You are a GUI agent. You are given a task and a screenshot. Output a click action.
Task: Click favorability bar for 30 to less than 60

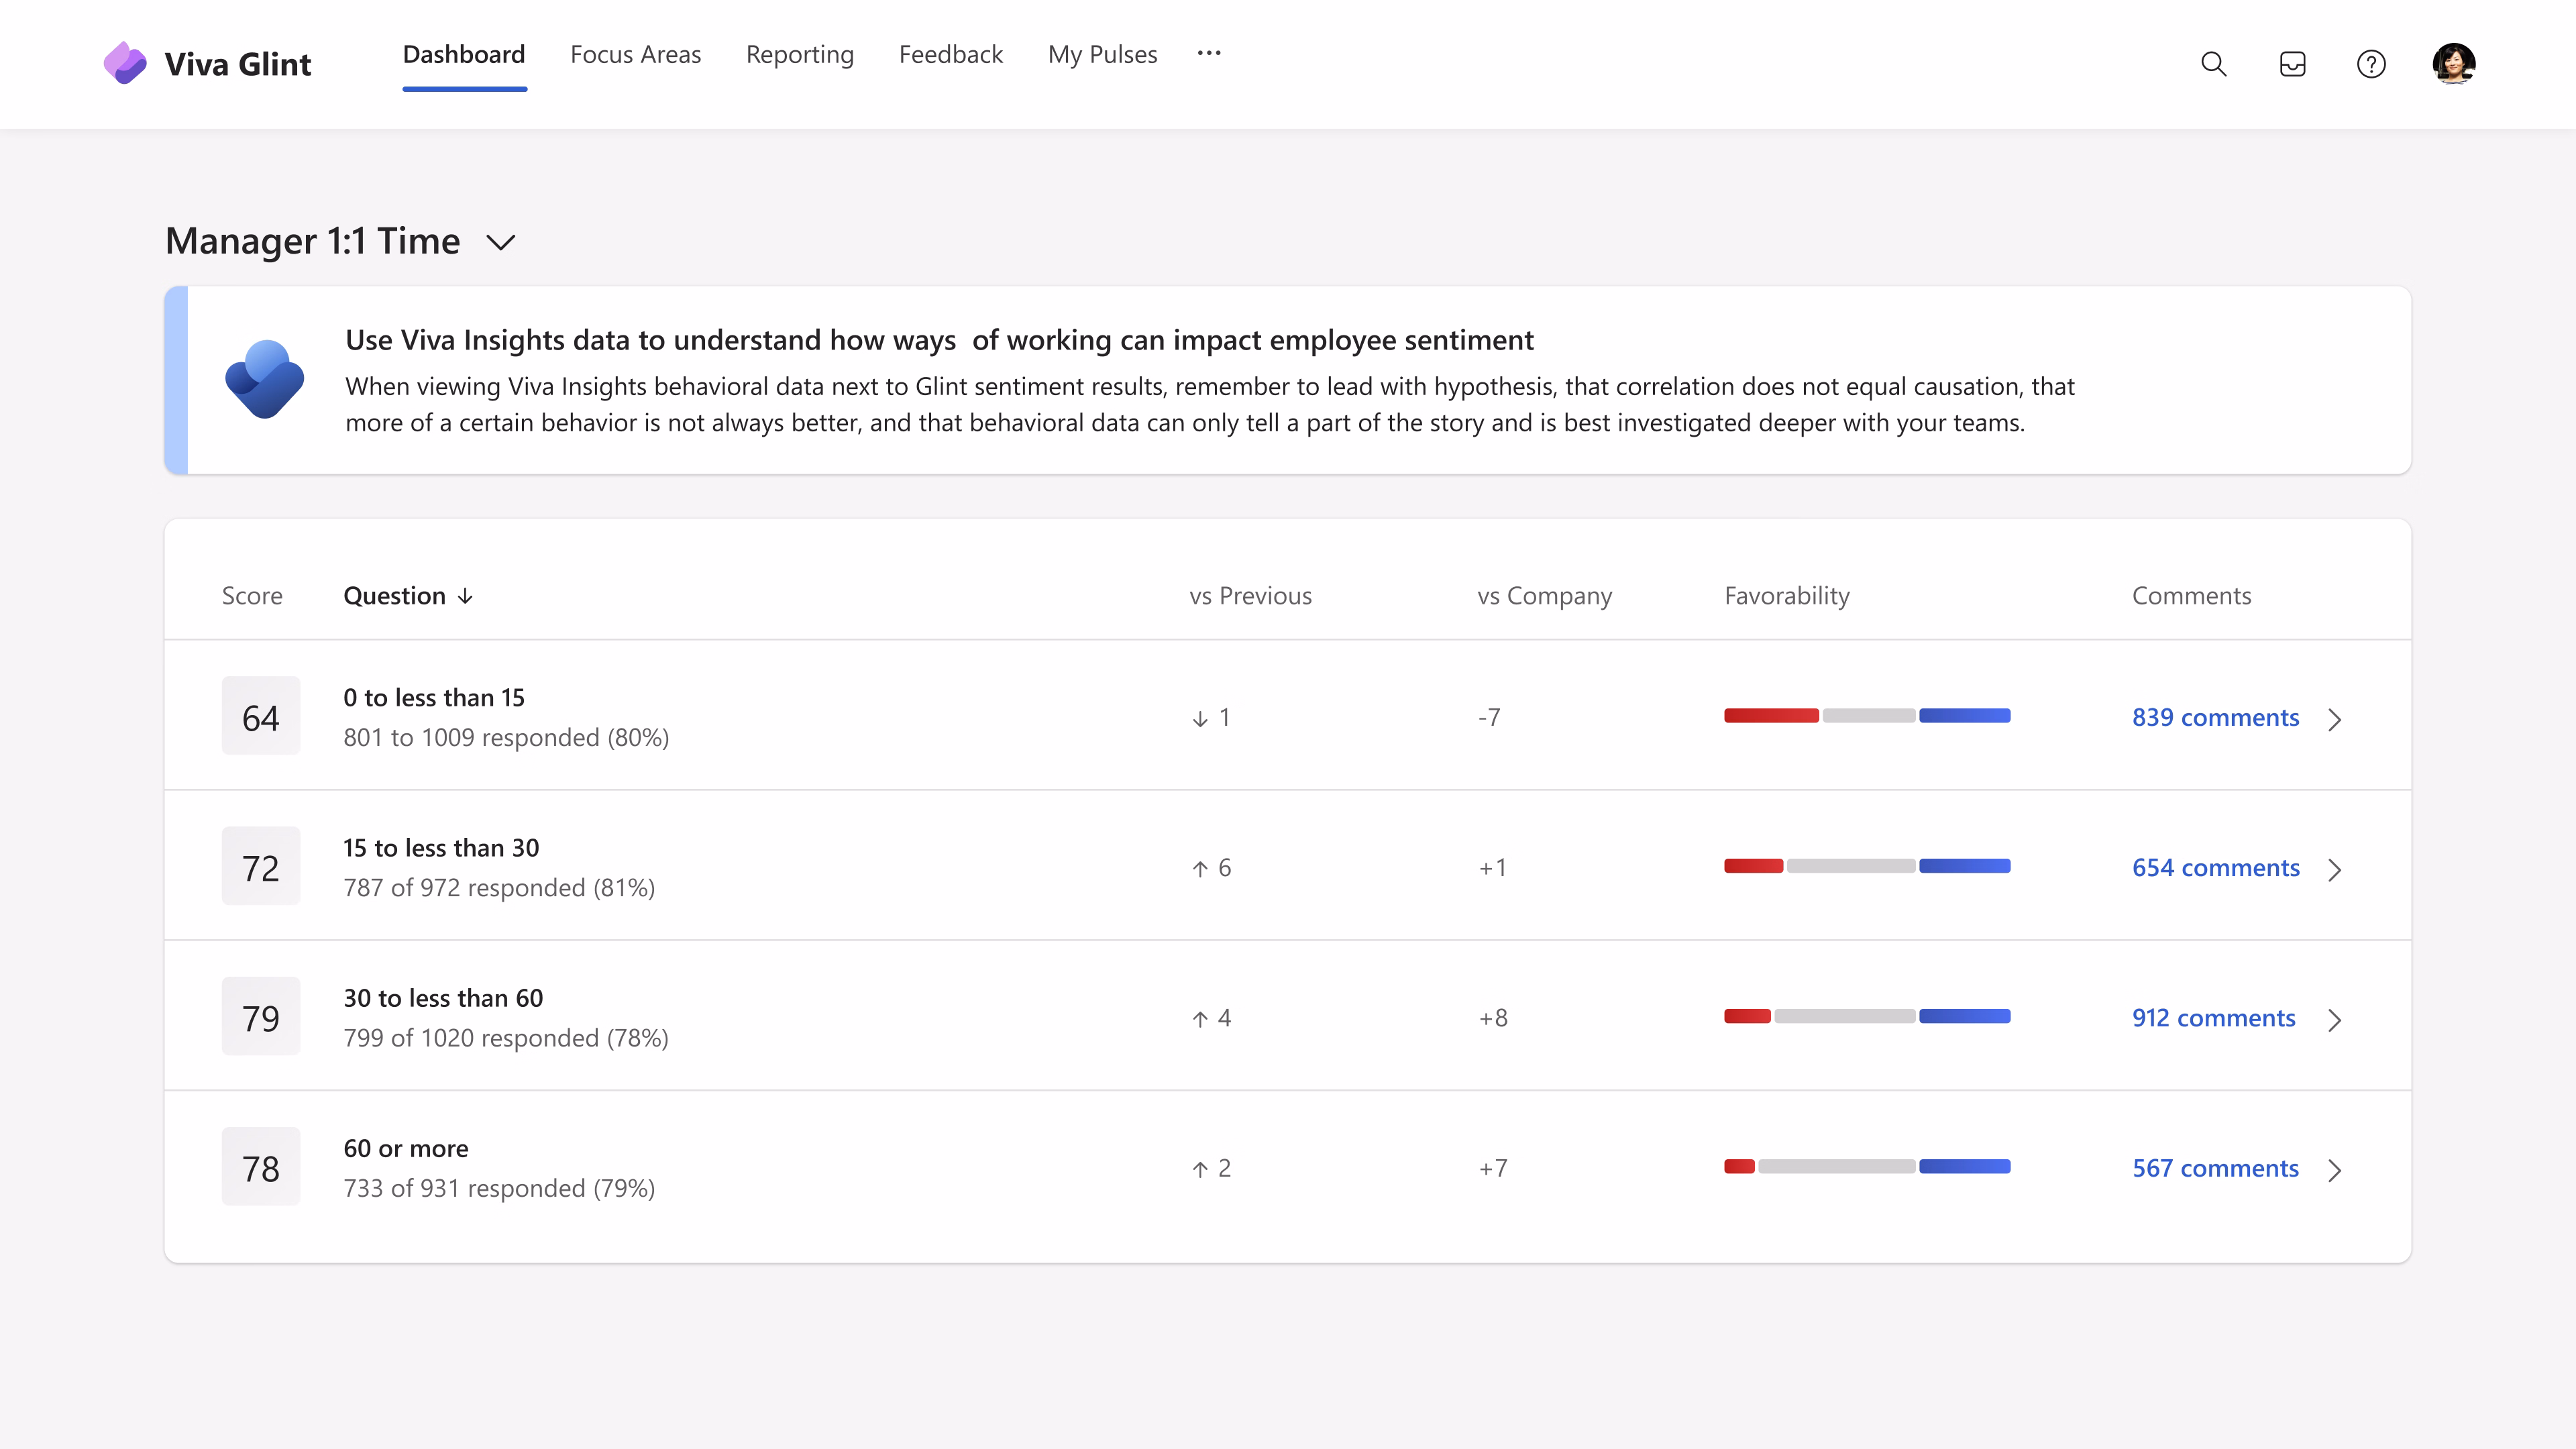coord(1867,1016)
